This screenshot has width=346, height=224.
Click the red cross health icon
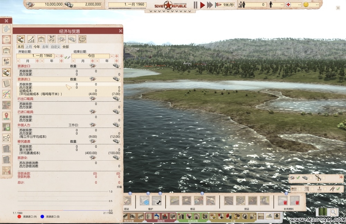click(x=288, y=5)
